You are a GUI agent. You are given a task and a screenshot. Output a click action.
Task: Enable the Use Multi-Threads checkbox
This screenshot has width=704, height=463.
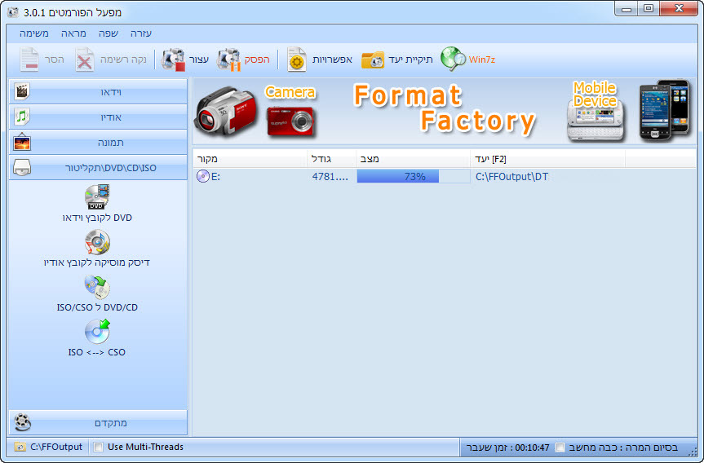(x=99, y=447)
